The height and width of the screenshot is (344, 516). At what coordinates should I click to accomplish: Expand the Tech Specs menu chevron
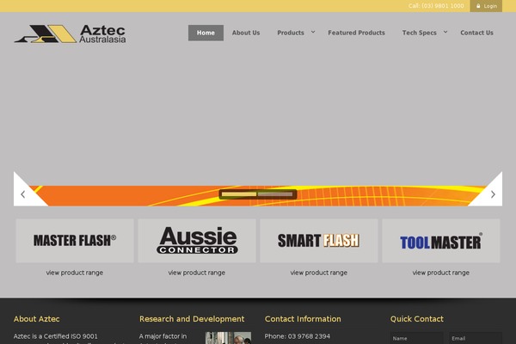click(445, 32)
